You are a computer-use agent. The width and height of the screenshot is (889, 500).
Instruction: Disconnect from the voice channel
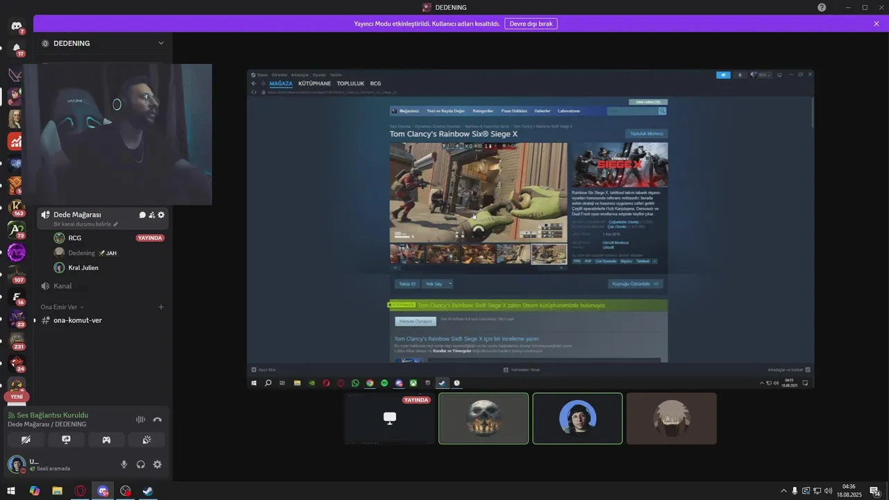pos(158,419)
